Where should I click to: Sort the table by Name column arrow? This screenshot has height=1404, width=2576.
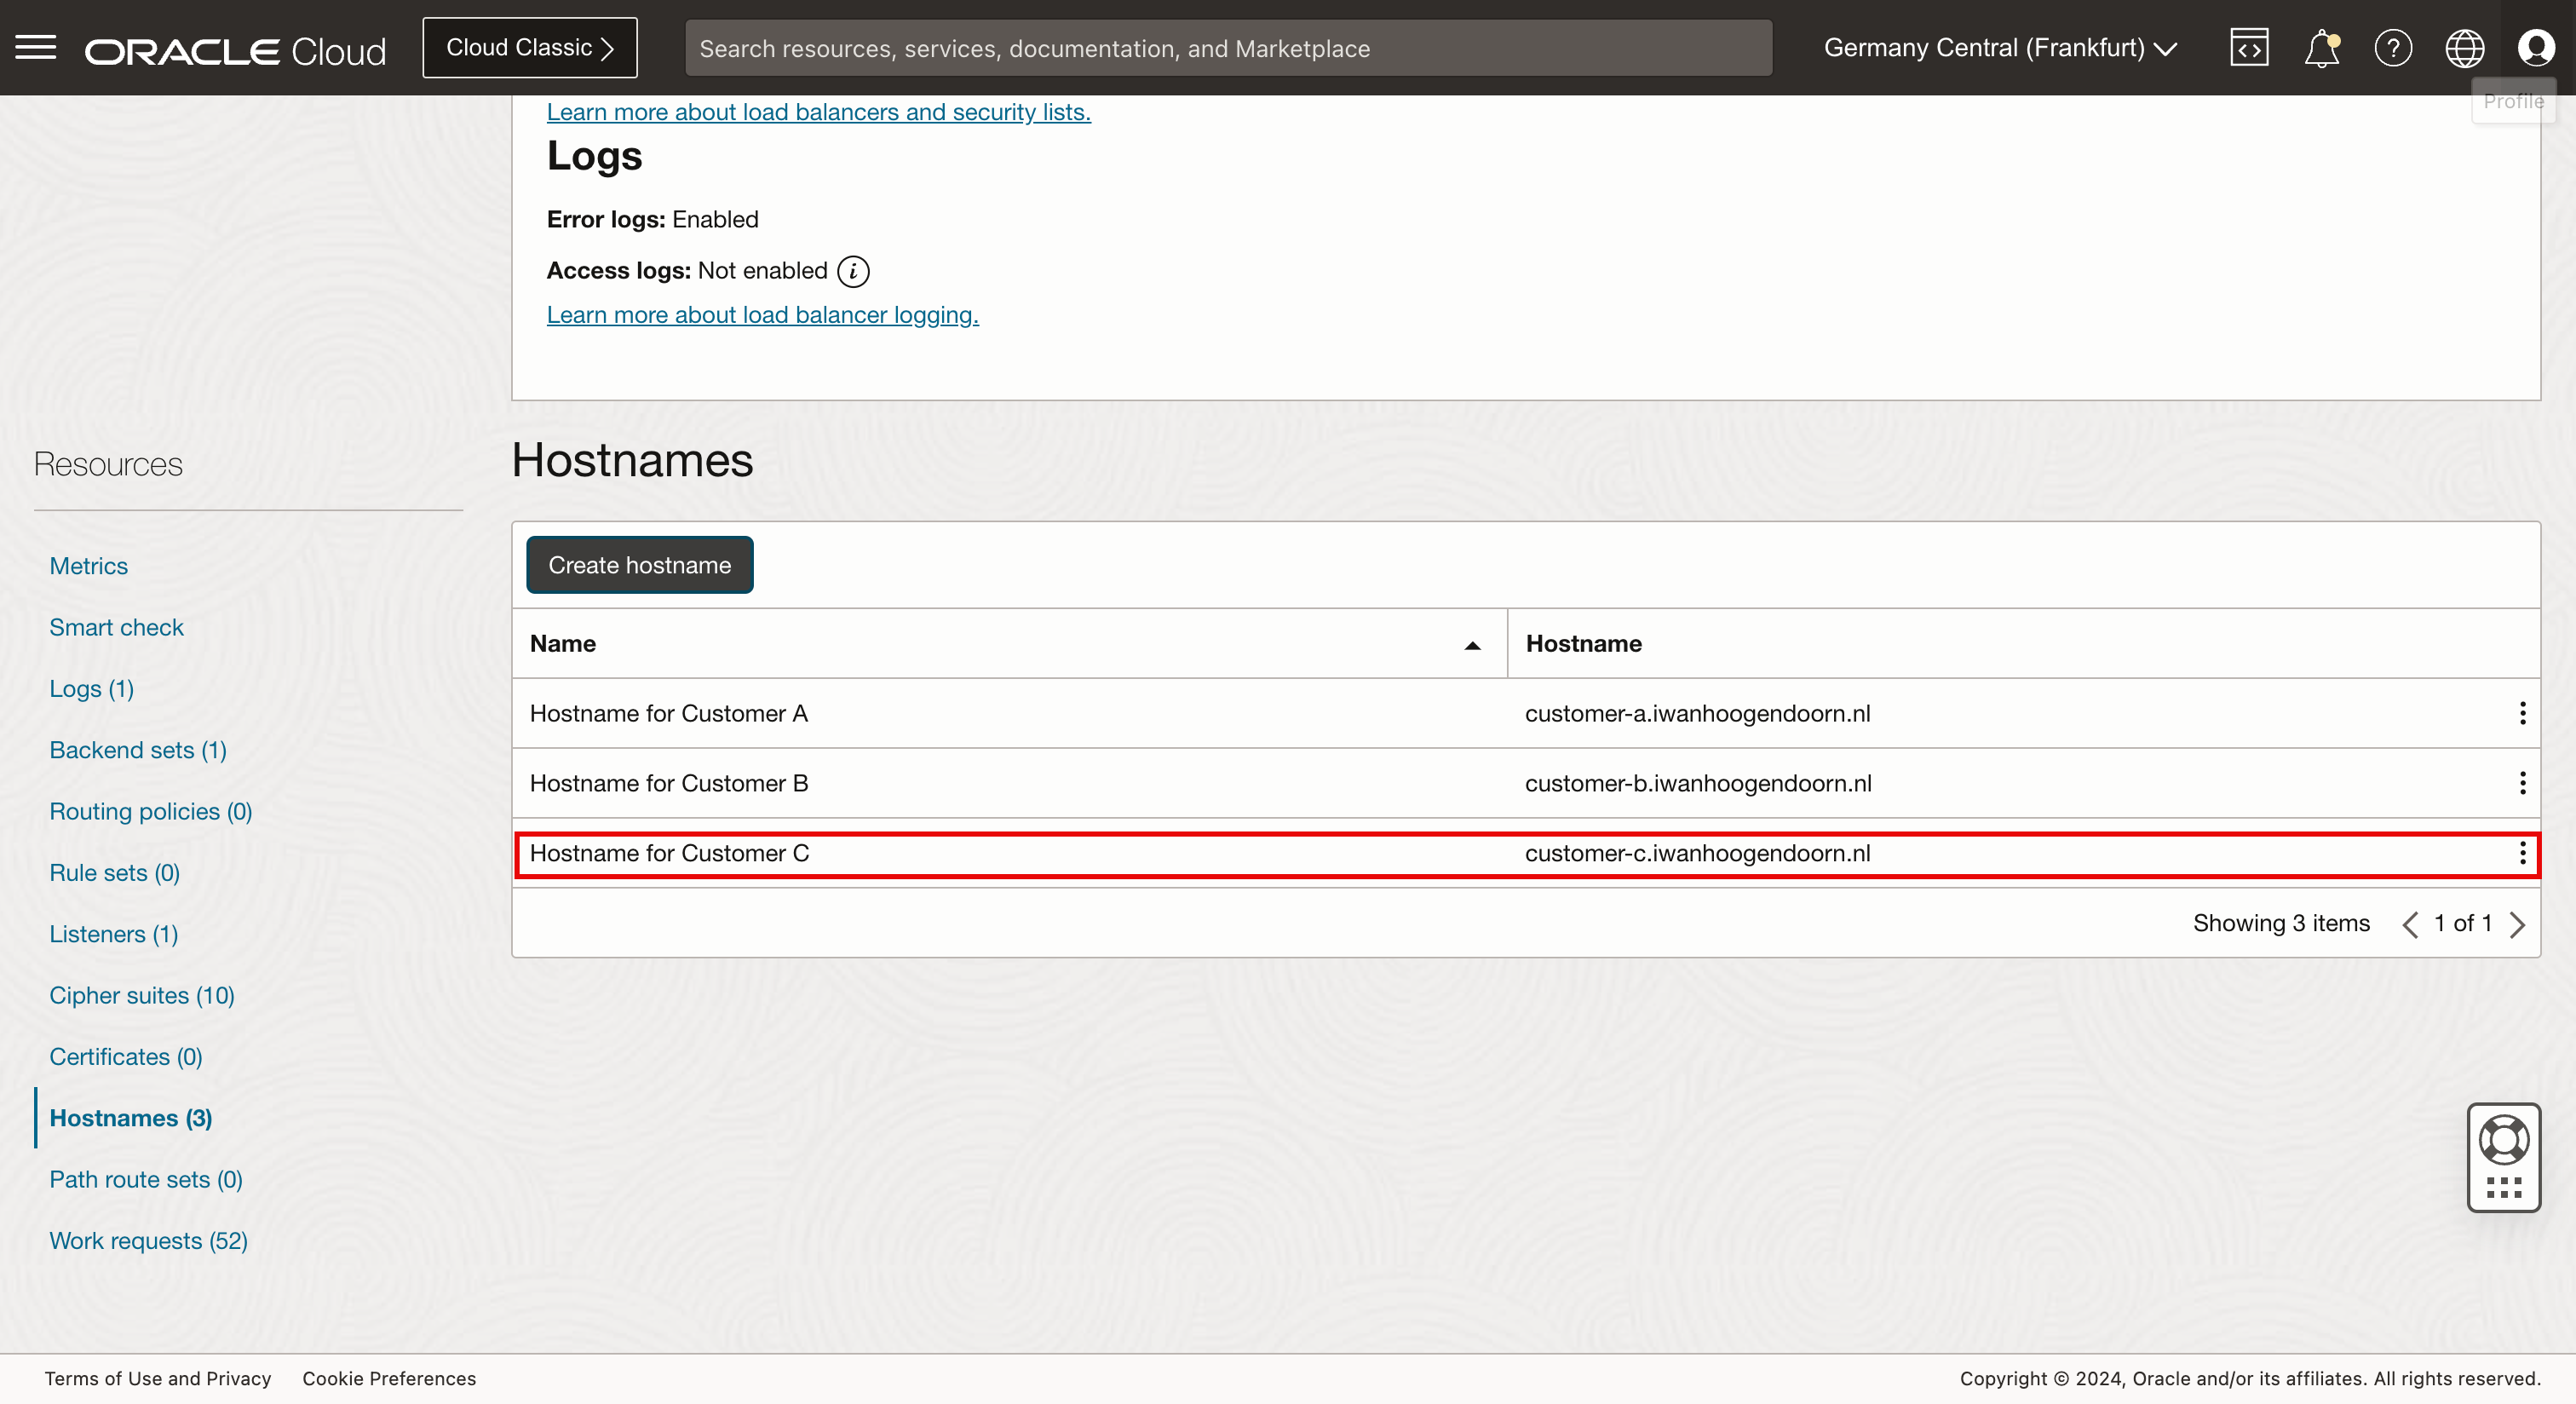(x=1472, y=645)
